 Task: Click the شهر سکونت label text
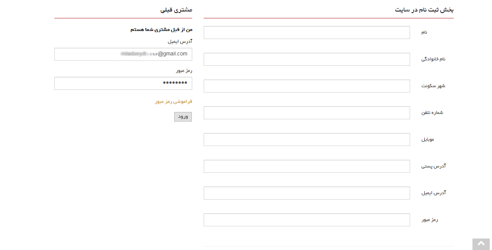[x=433, y=86]
